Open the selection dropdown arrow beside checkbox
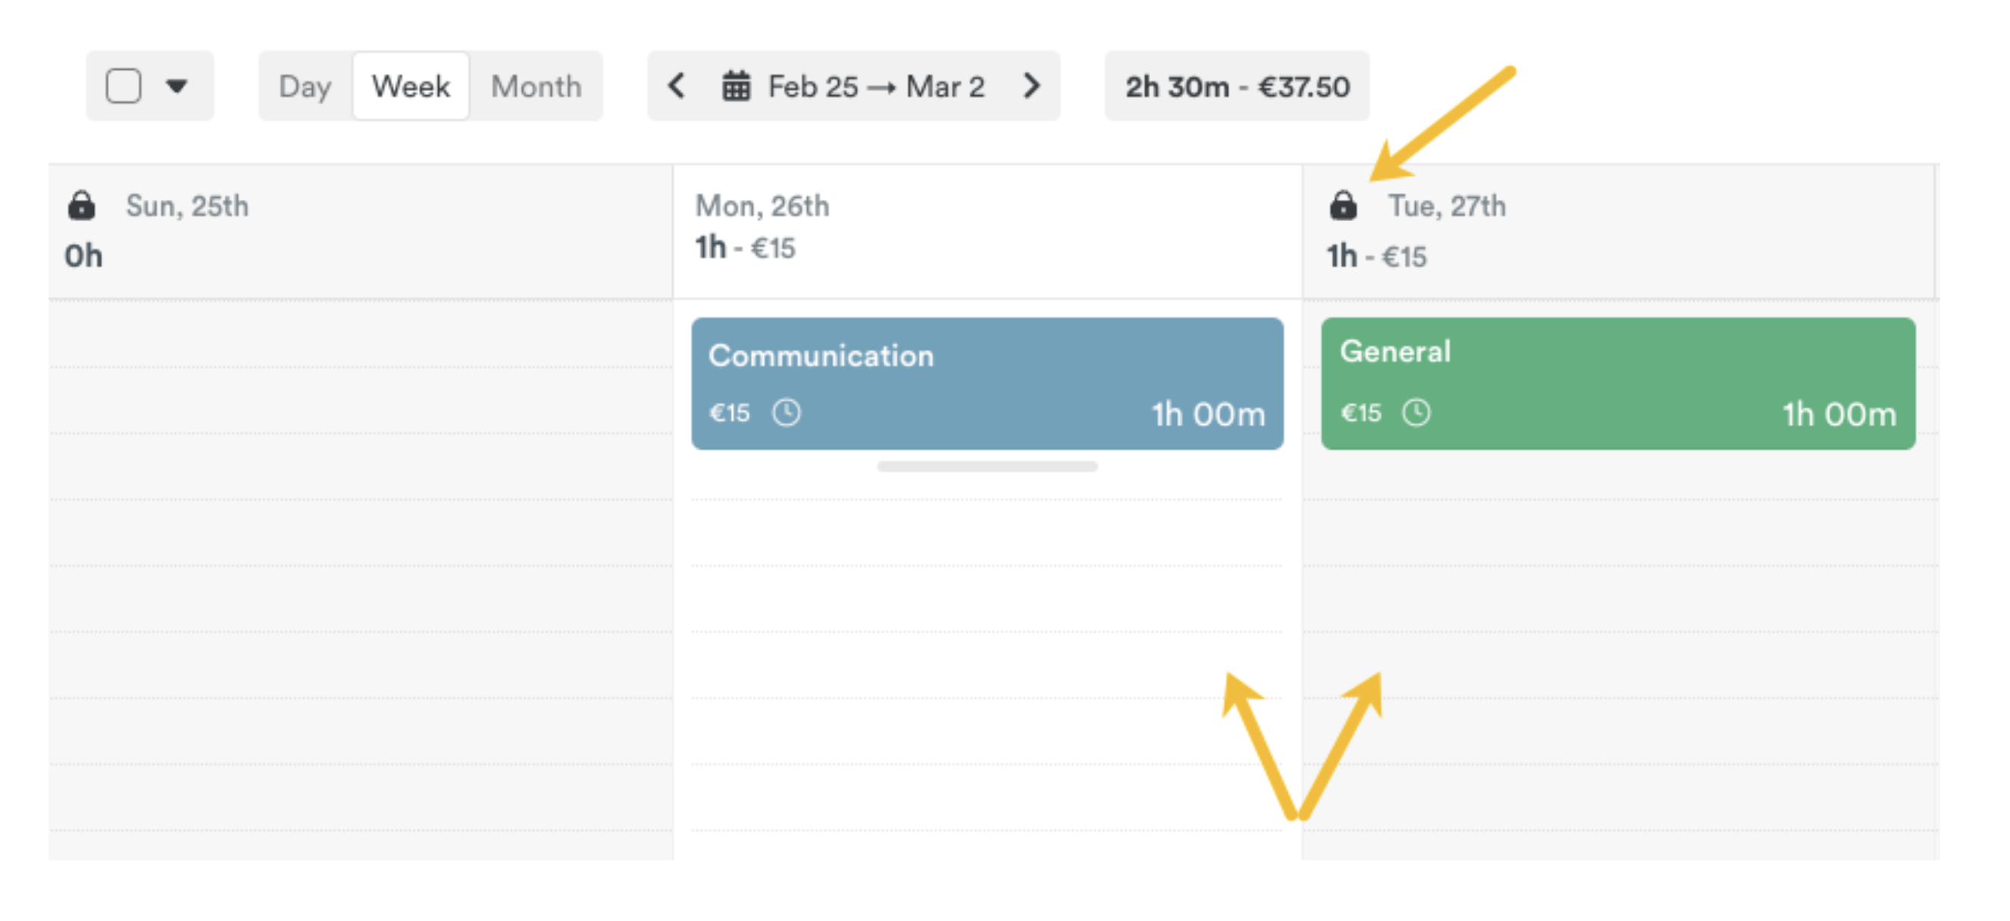Screen dimensions: 2010x921 pos(177,86)
